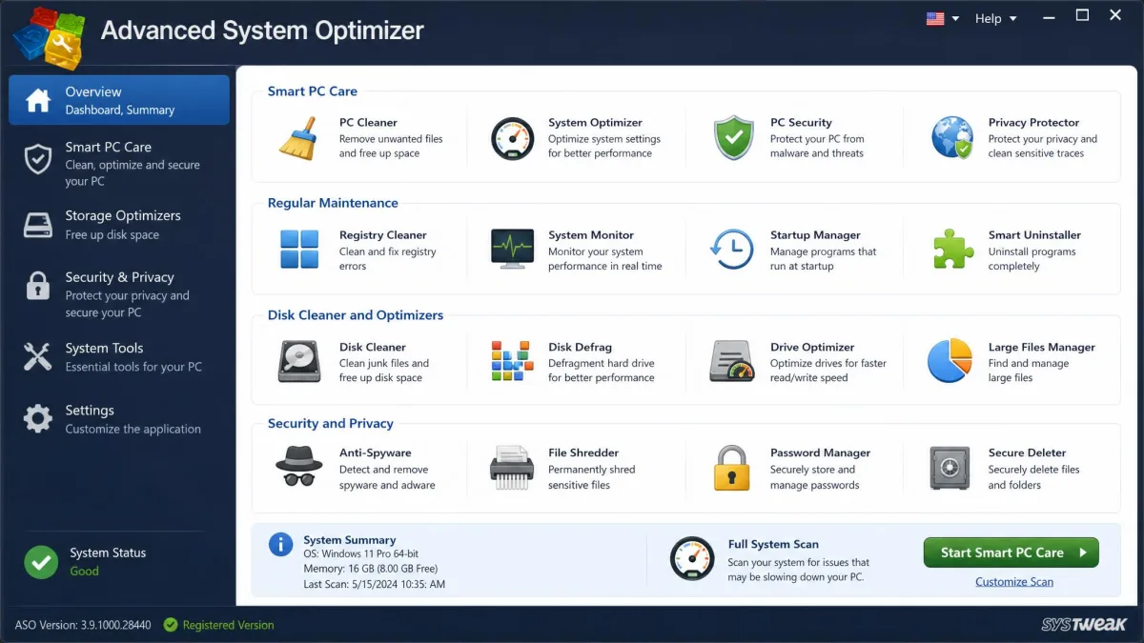Click the Settings gear sidebar icon

pos(38,419)
